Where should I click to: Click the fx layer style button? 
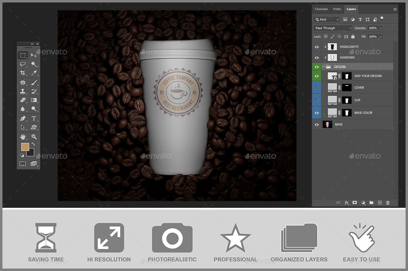(x=347, y=203)
